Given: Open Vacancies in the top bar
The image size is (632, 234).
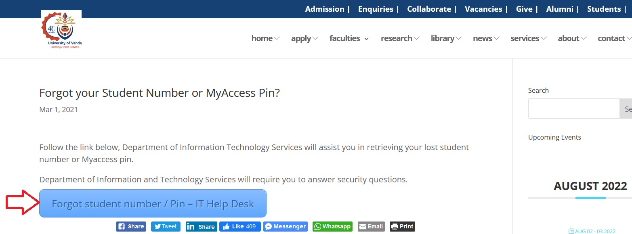Looking at the screenshot, I should tap(483, 9).
